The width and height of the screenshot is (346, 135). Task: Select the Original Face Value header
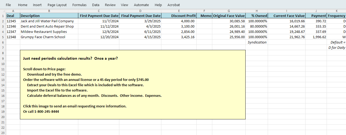[229, 16]
